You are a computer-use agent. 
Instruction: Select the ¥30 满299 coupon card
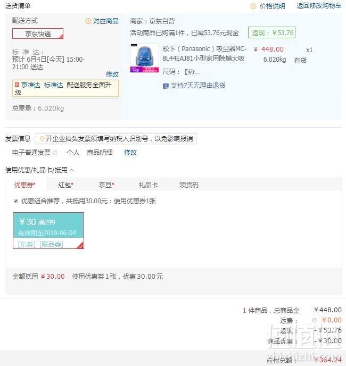point(48,231)
